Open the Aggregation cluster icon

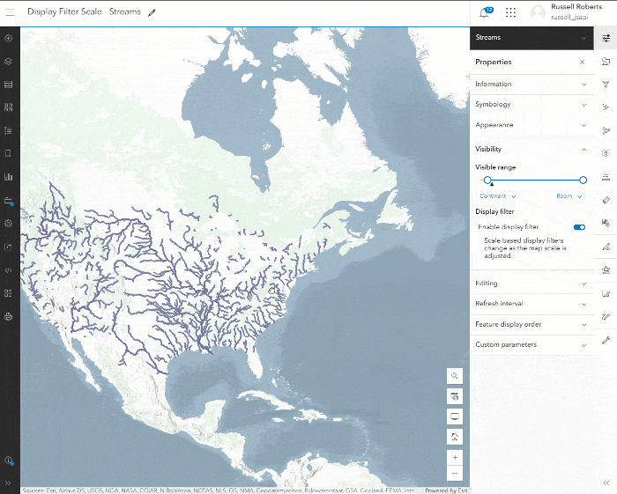(606, 130)
